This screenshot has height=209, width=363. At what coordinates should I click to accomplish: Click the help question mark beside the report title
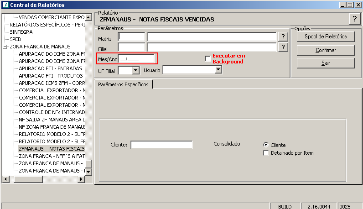pyautogui.click(x=355, y=19)
